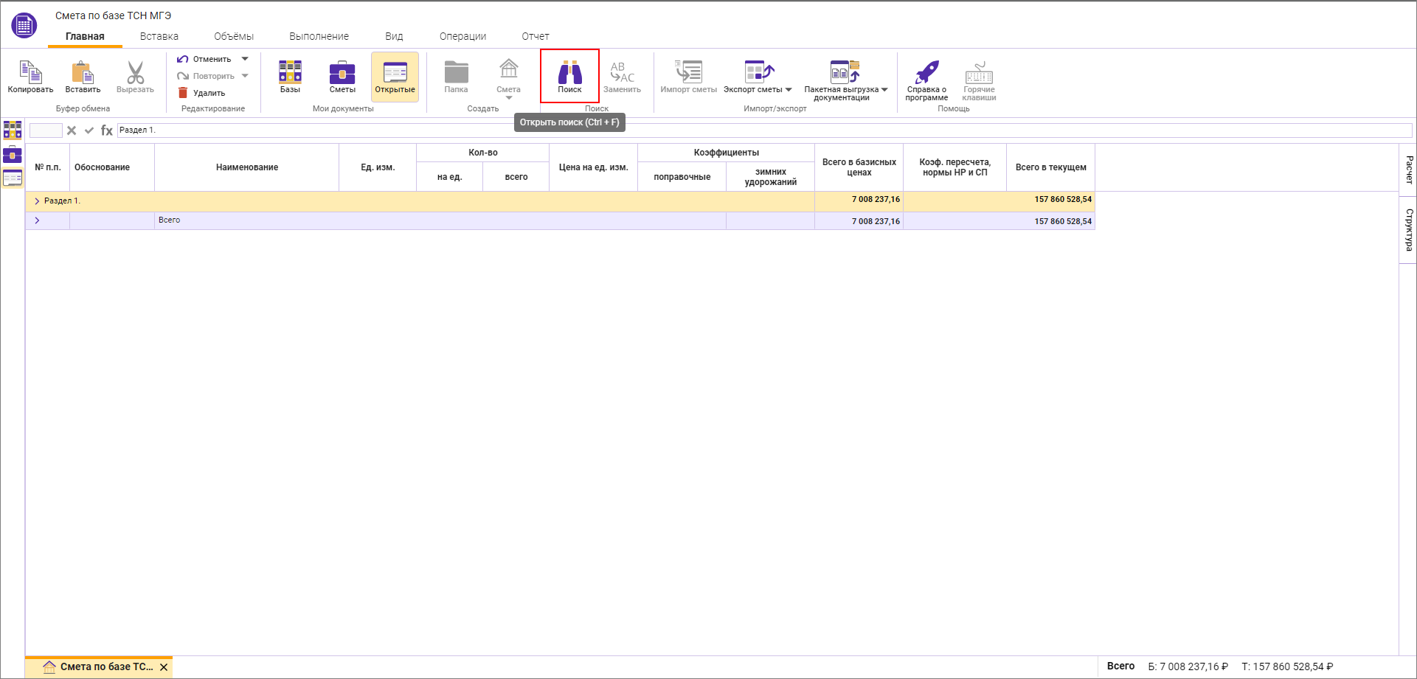Switch to Вид ribbon tab

(394, 36)
